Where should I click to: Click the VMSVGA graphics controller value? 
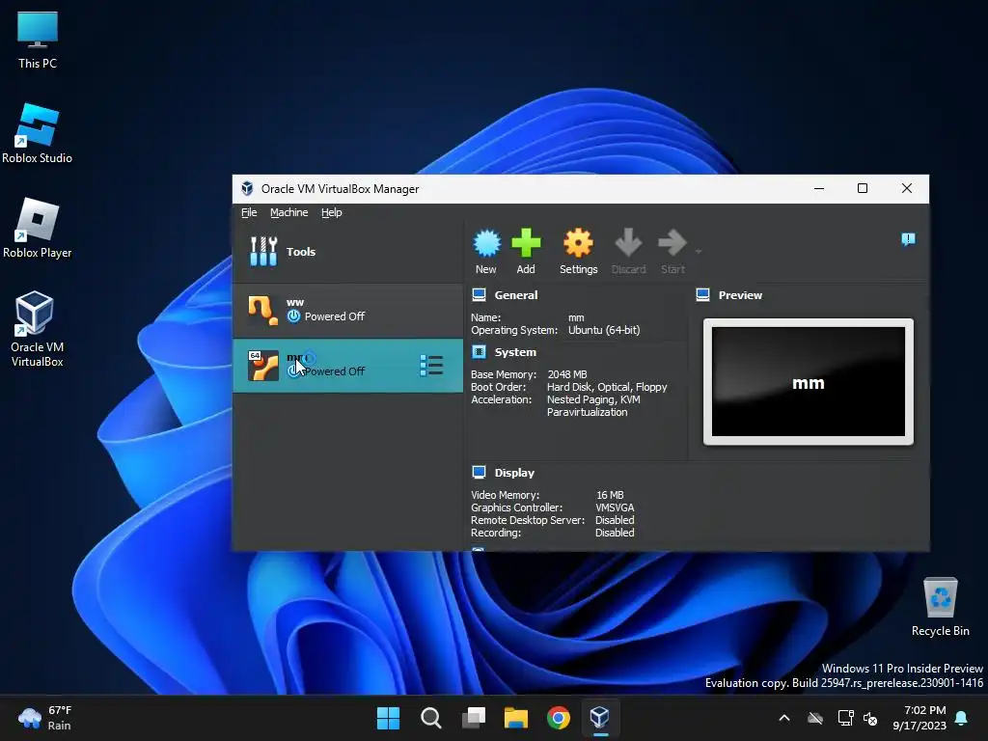pos(615,508)
